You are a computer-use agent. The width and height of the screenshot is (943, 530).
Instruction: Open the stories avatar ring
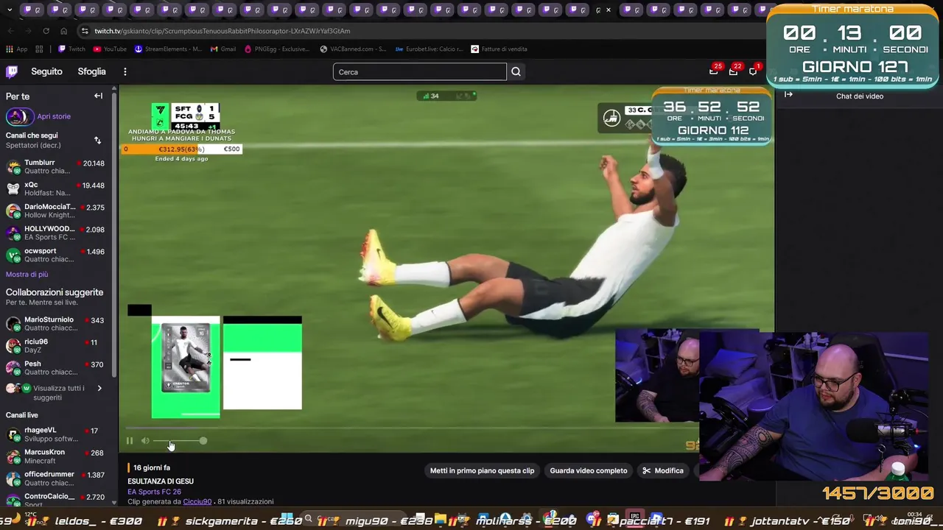coord(19,116)
